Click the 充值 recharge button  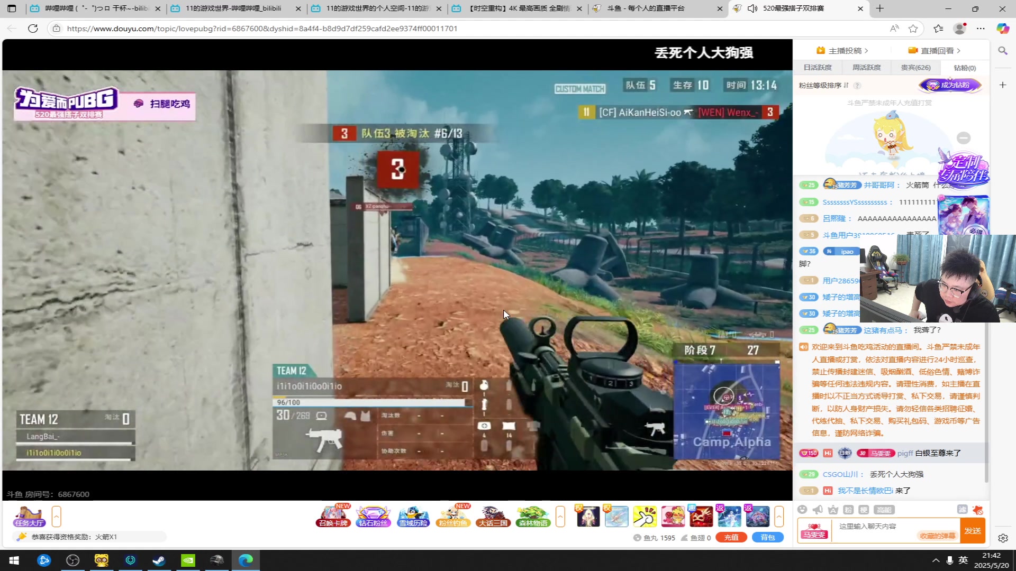click(x=731, y=538)
